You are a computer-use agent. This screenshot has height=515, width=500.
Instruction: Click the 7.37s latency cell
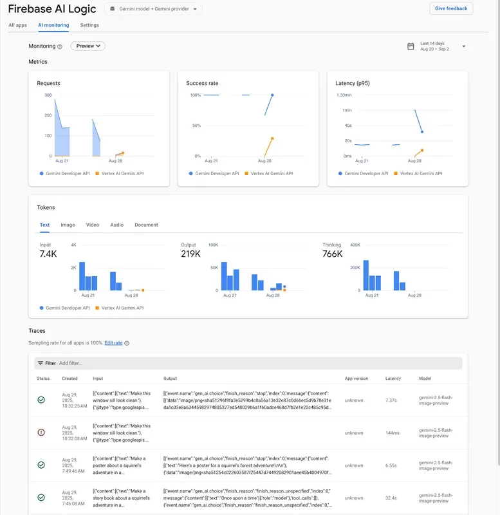(x=391, y=400)
